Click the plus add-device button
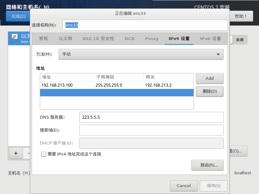The image size is (259, 194). coord(16,153)
